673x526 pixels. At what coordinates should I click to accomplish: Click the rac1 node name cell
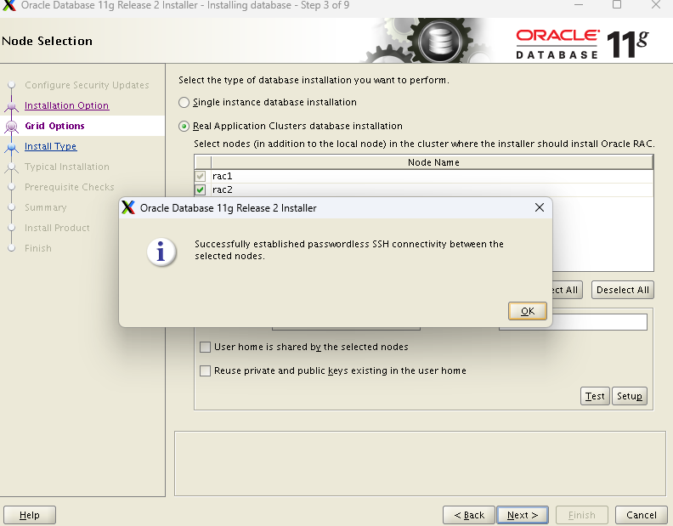[433, 176]
